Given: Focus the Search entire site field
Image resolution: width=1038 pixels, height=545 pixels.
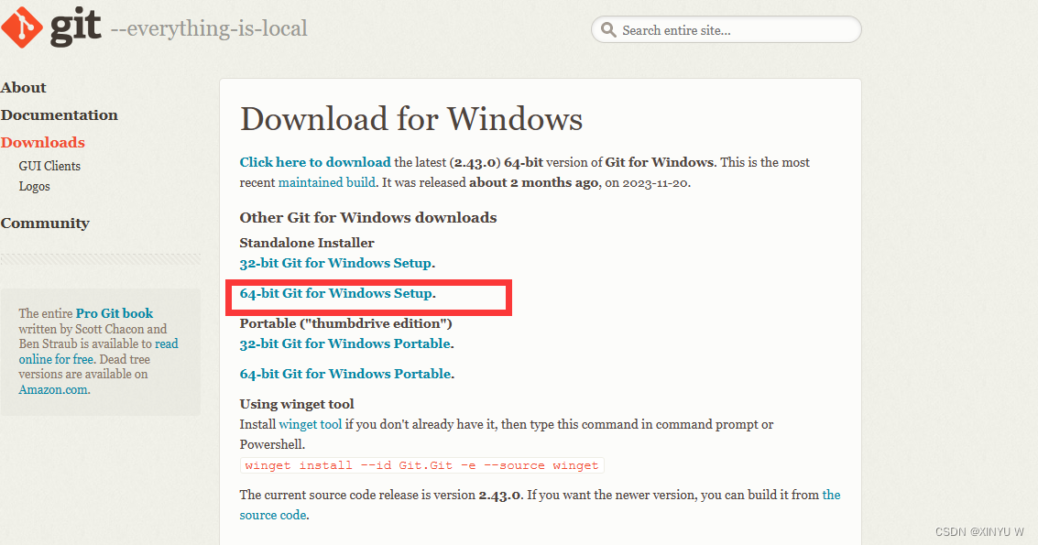Looking at the screenshot, I should pyautogui.click(x=727, y=30).
